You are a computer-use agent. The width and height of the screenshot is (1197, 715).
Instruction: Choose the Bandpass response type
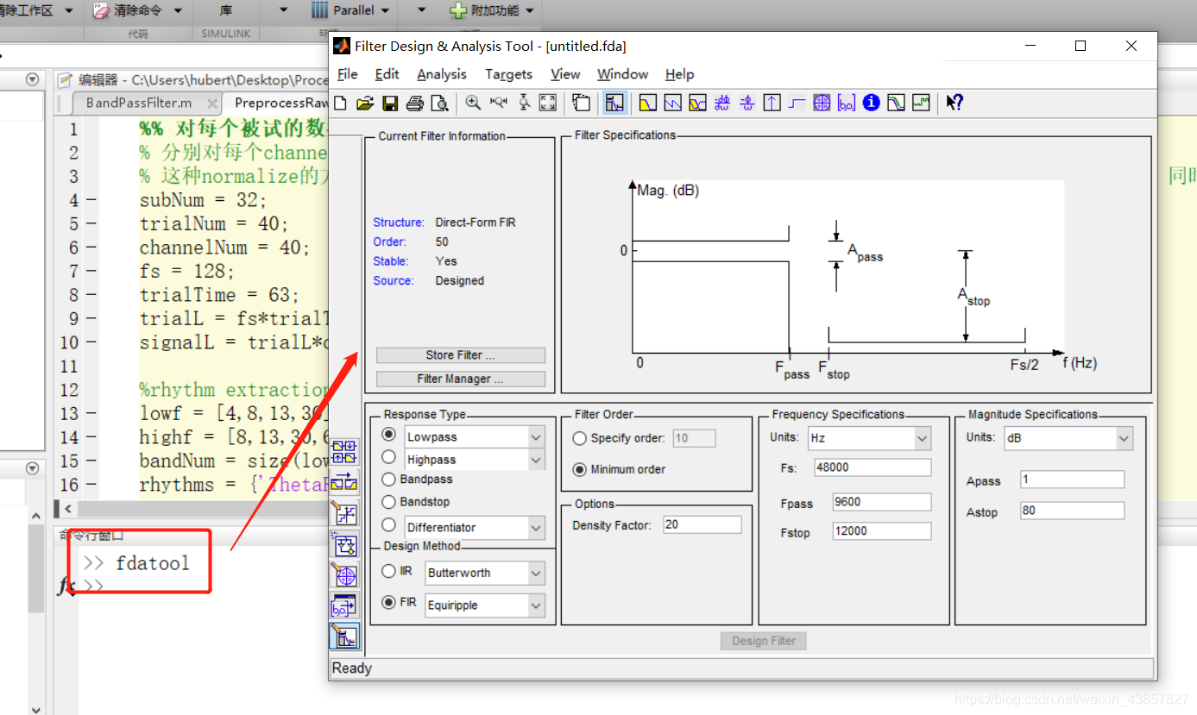(x=389, y=479)
